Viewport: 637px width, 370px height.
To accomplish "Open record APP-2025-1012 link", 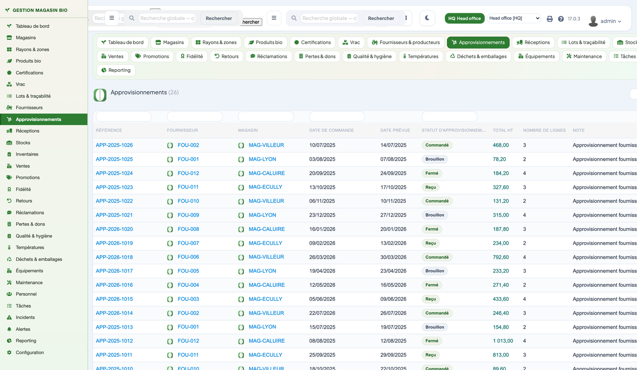I will coord(114,341).
